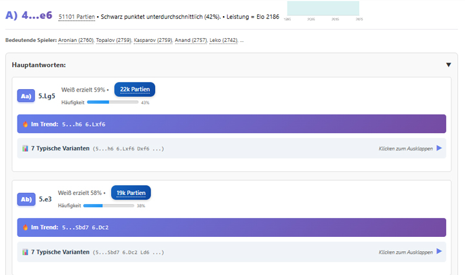Click the Aa) variation badge
The height and width of the screenshot is (275, 465).
click(26, 96)
